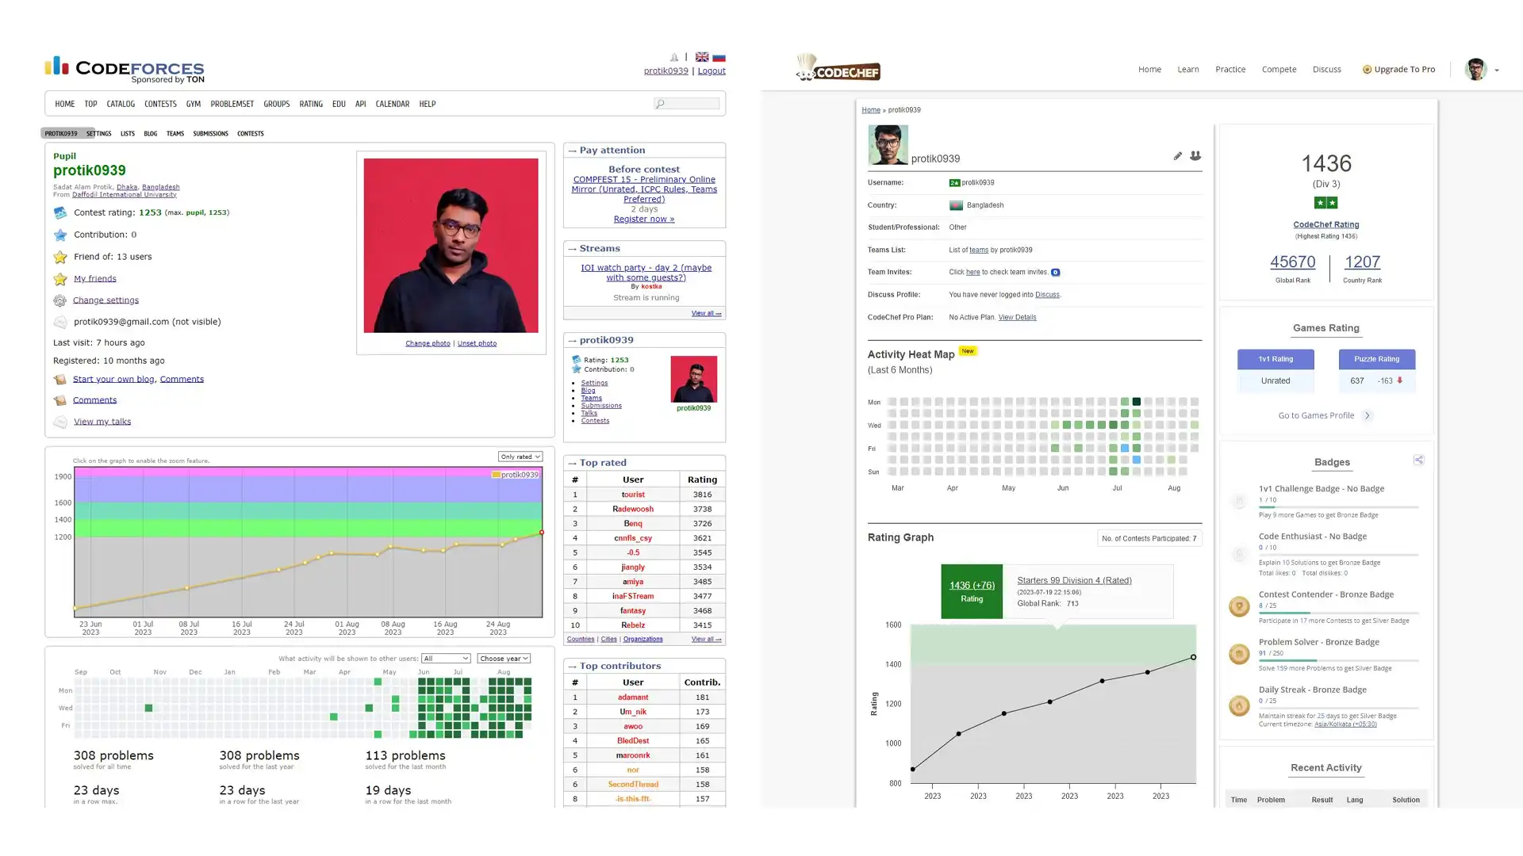1523x856 pixels.
Task: Switch to the SUBMISSIONS tab
Action: (210, 133)
